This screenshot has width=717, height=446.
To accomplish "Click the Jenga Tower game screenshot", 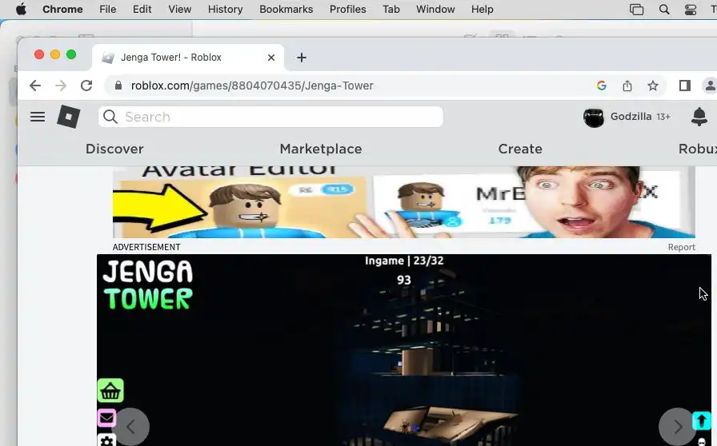I will pyautogui.click(x=404, y=350).
